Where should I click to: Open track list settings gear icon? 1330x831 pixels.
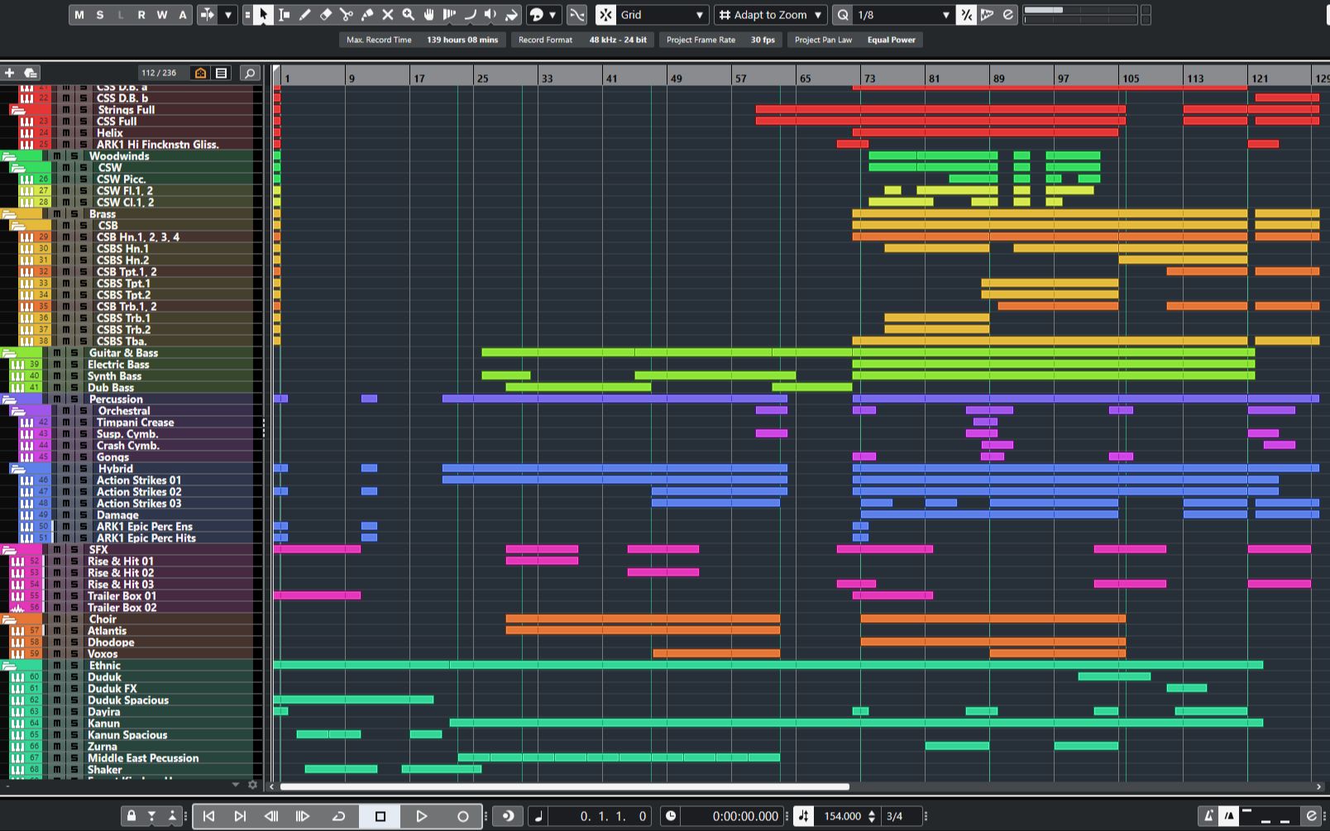(x=252, y=785)
